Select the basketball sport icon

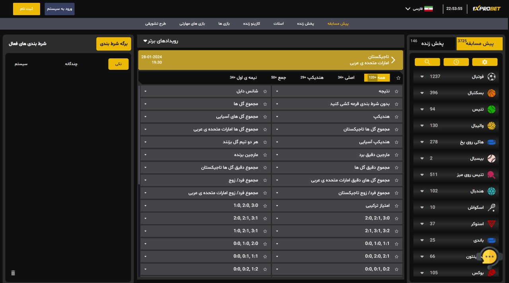[492, 92]
